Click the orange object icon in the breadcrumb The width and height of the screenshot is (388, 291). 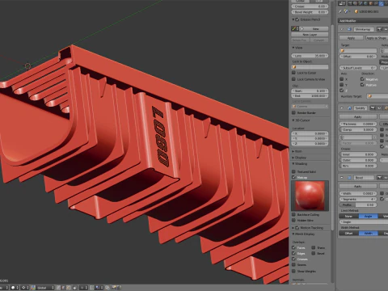click(x=356, y=11)
